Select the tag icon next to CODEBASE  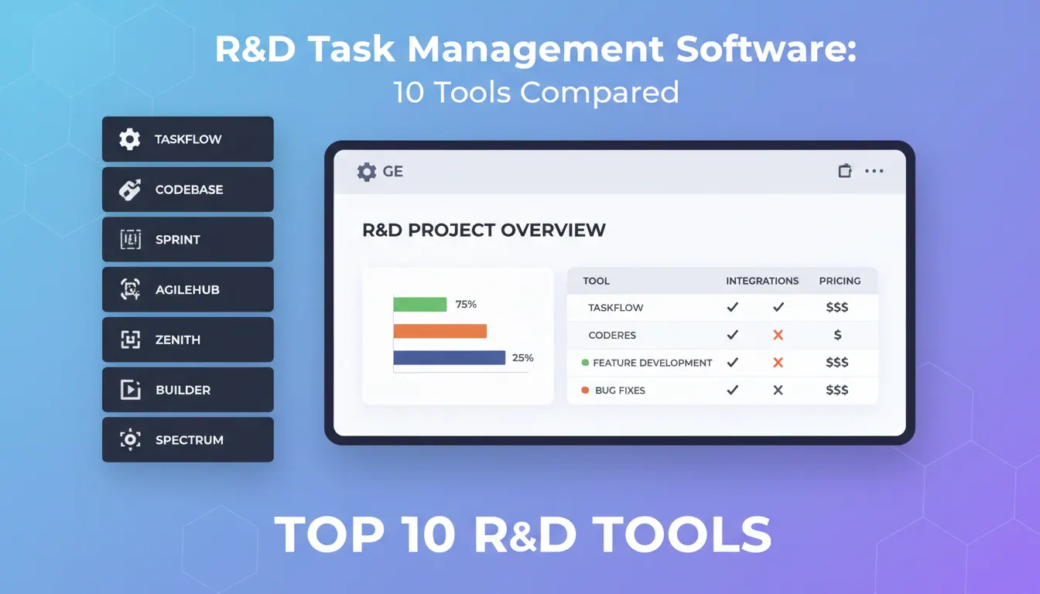pos(129,189)
